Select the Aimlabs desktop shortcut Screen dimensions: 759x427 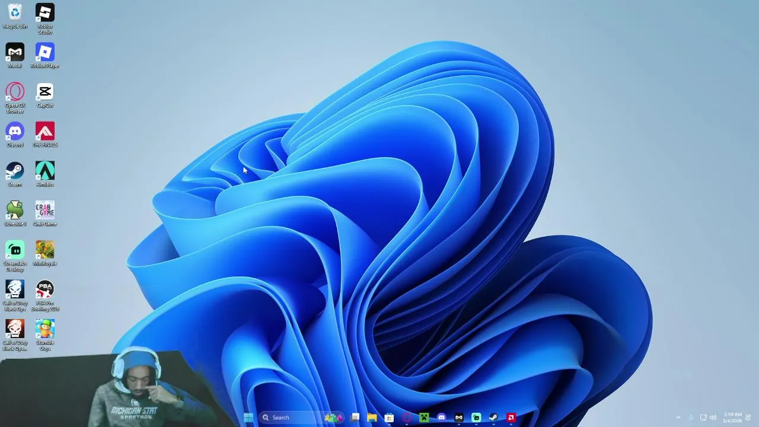pyautogui.click(x=44, y=174)
